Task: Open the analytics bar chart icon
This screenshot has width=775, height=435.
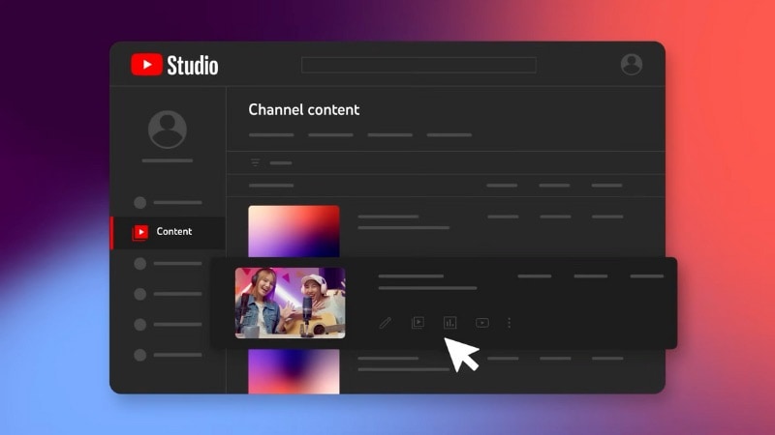Action: [x=449, y=323]
